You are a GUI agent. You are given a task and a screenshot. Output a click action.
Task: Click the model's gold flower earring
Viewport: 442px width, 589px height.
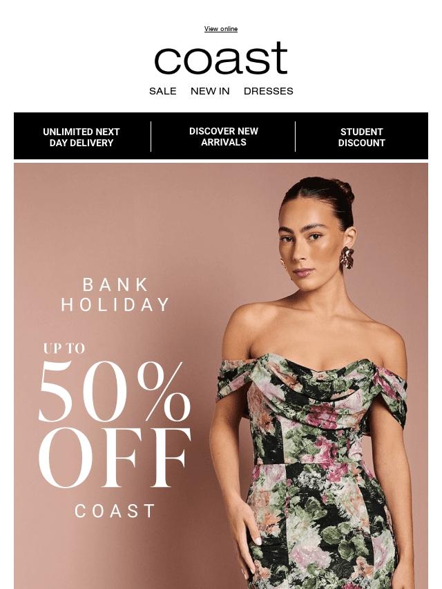347,258
